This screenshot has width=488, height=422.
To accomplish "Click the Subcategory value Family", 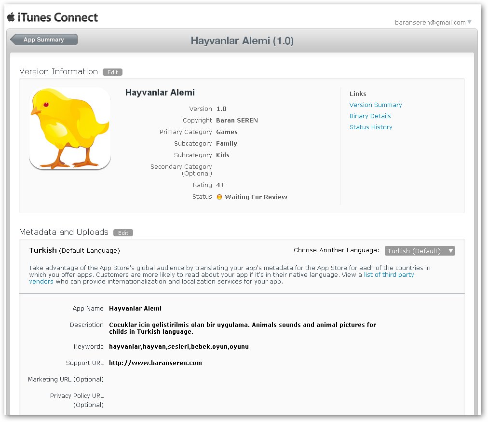I will (x=226, y=143).
